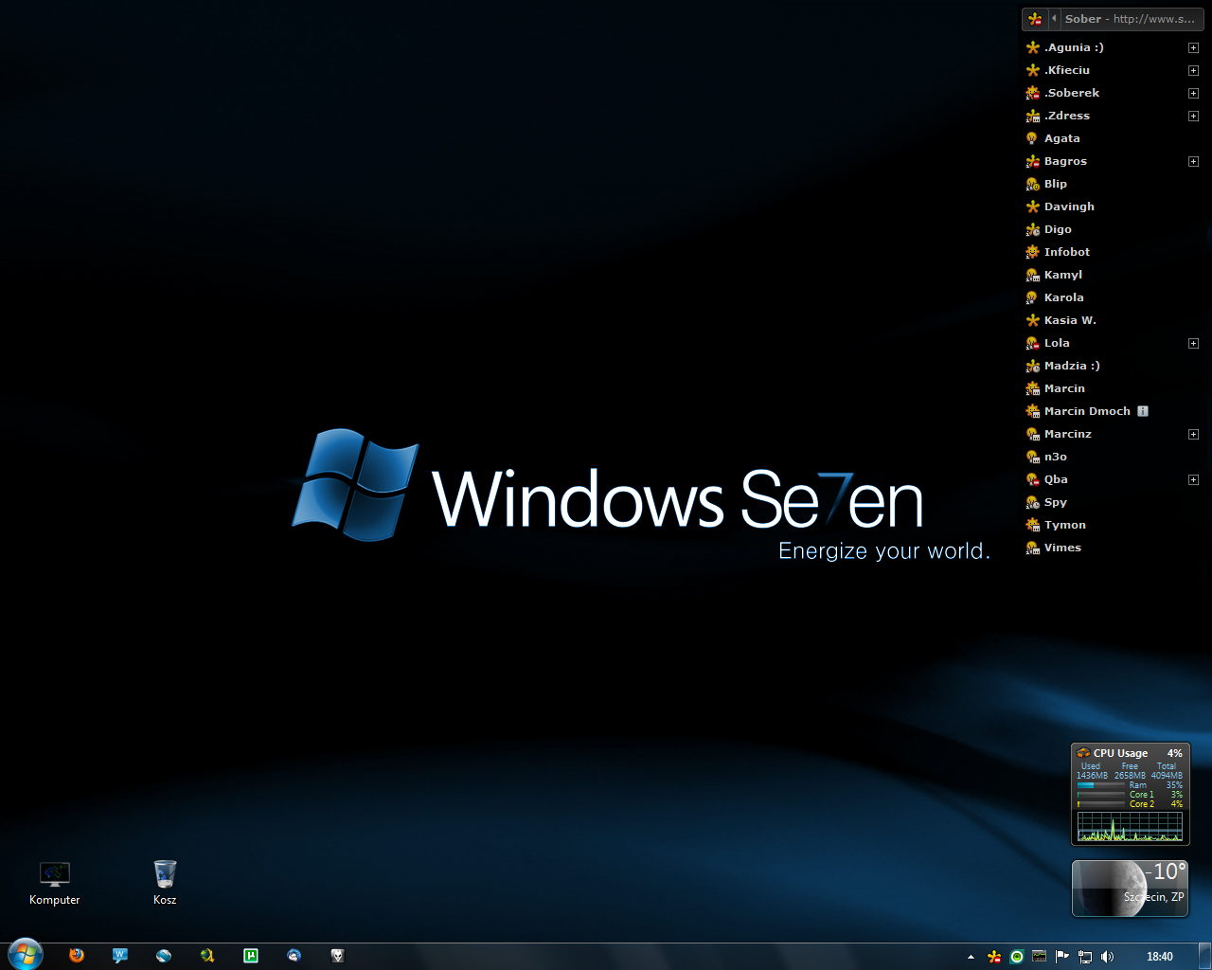Expand the .Agunia :) contact group
1212x970 pixels.
tap(1193, 47)
